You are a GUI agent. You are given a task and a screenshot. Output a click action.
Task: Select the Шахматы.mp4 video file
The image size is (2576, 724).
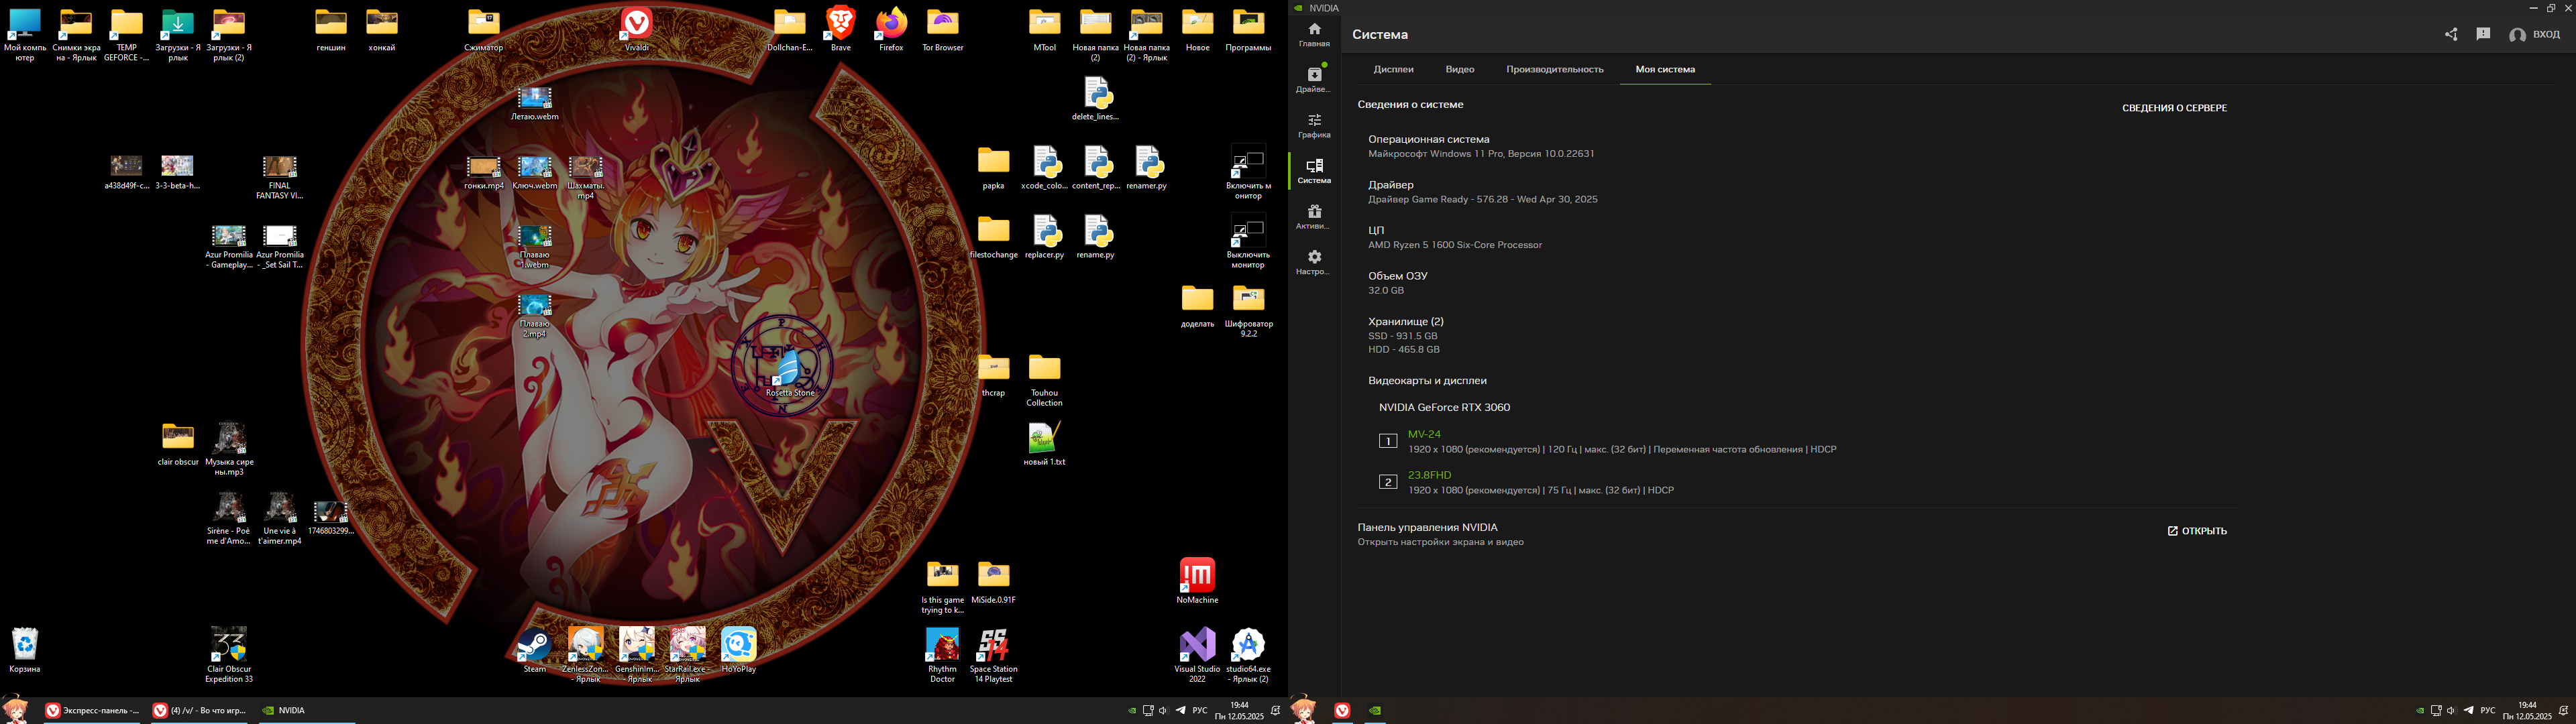coord(585,178)
